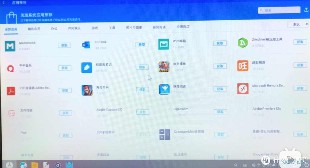Get the 文件传输 app
Image resolution: width=310 pixels, height=168 pixels.
66,113
